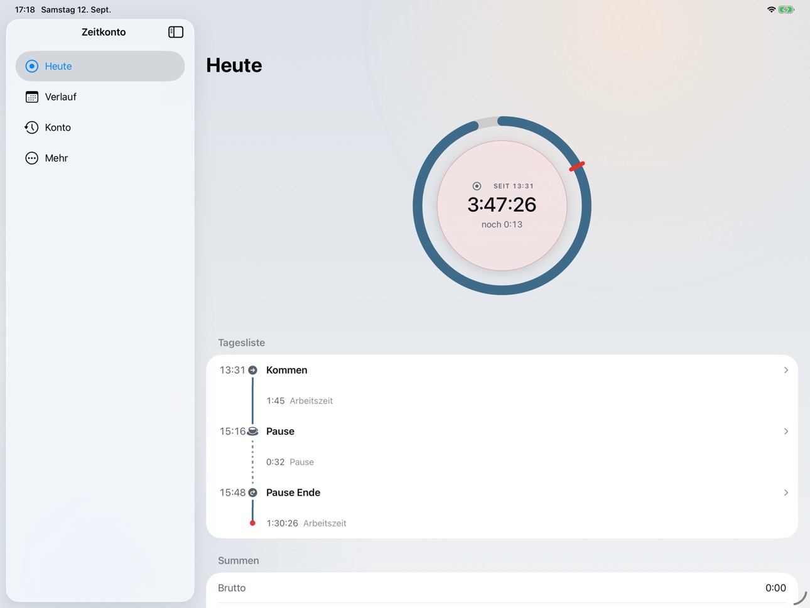This screenshot has width=810, height=608.
Task: Click the 'noch 0:13' remaining text
Action: [x=502, y=225]
